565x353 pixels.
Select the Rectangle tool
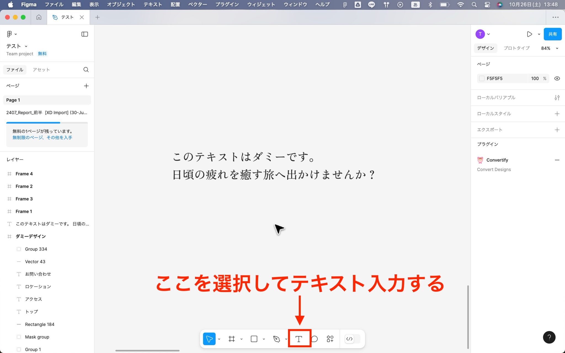(254, 339)
